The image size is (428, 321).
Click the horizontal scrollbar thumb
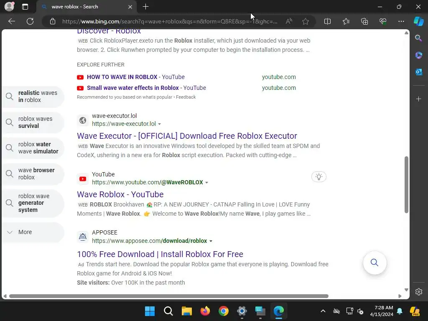pyautogui.click(x=169, y=296)
